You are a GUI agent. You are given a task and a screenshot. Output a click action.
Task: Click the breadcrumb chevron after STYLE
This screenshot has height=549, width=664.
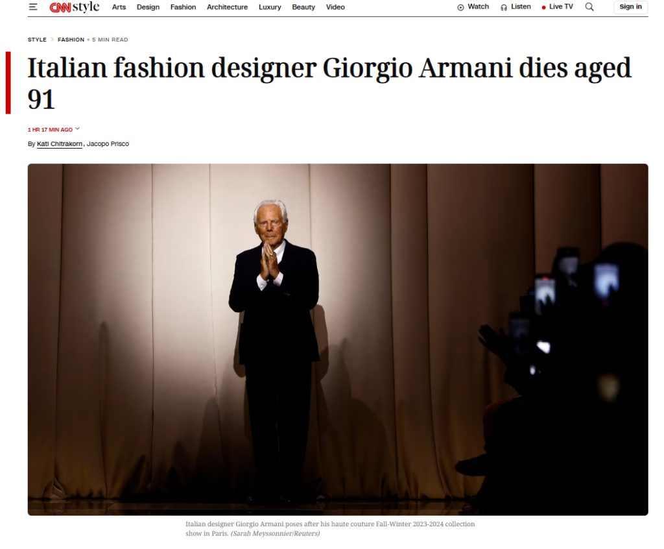point(52,40)
